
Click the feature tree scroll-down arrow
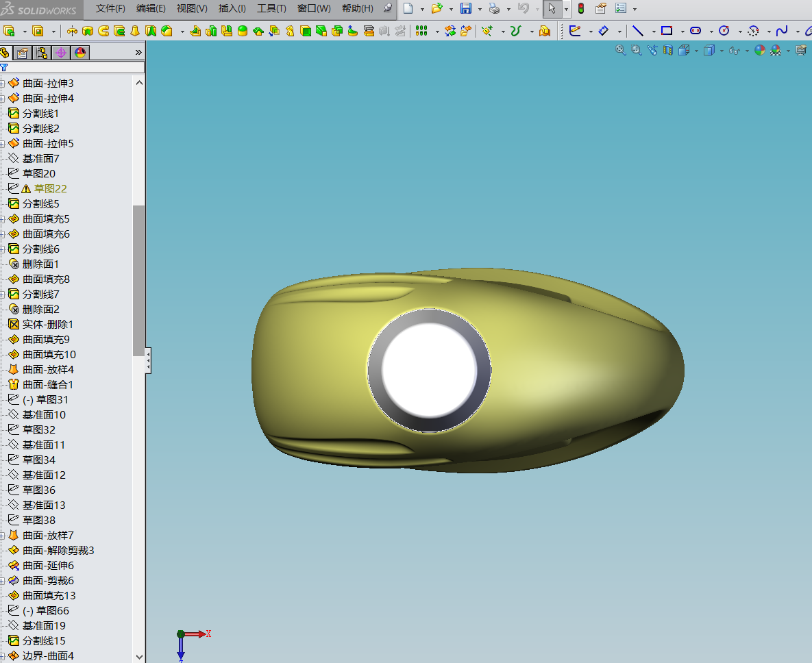coord(139,657)
